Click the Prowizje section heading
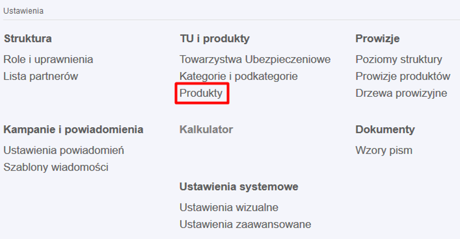 (377, 39)
